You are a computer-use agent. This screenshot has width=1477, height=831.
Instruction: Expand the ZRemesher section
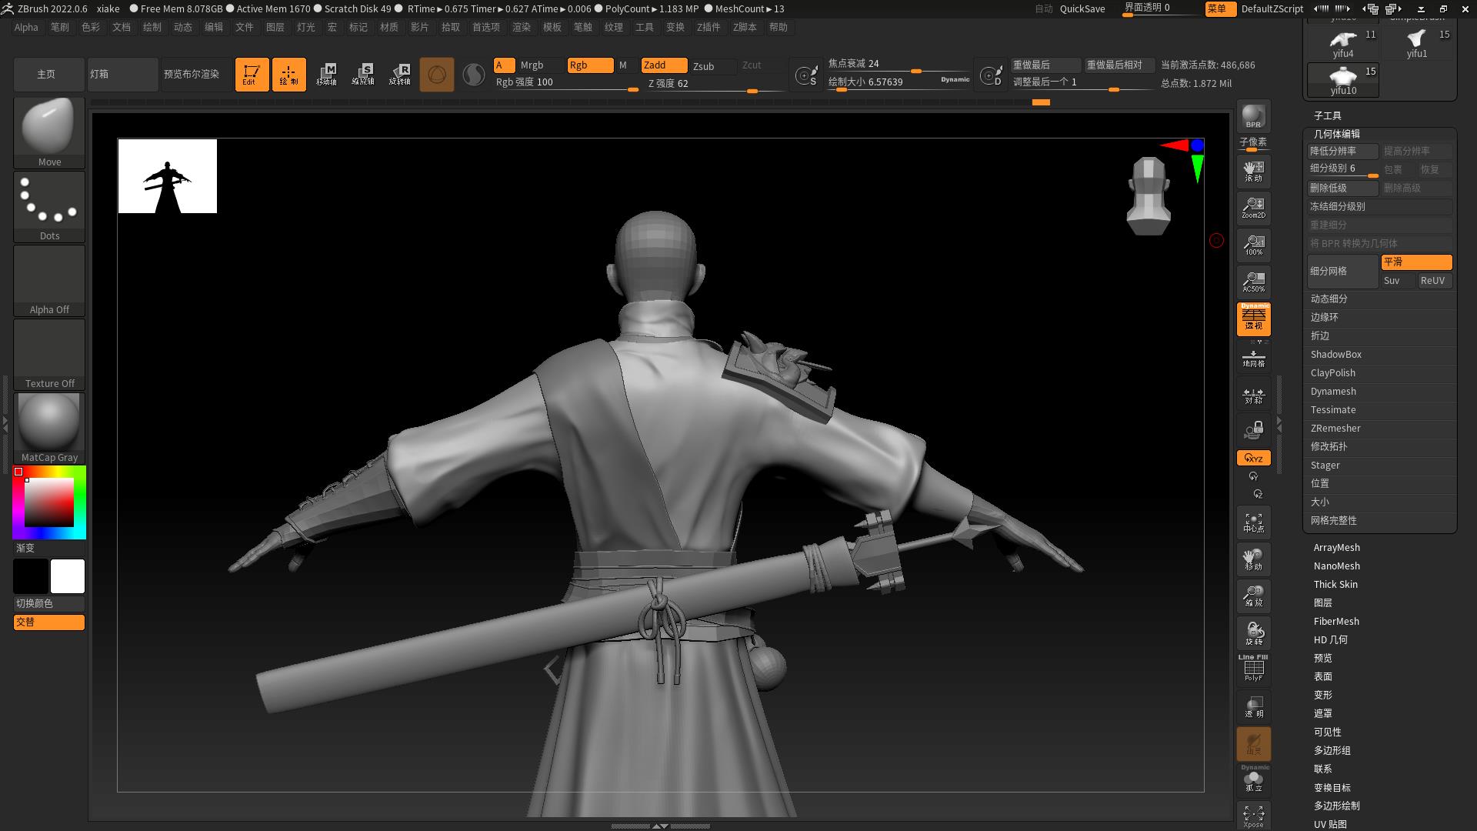1335,428
